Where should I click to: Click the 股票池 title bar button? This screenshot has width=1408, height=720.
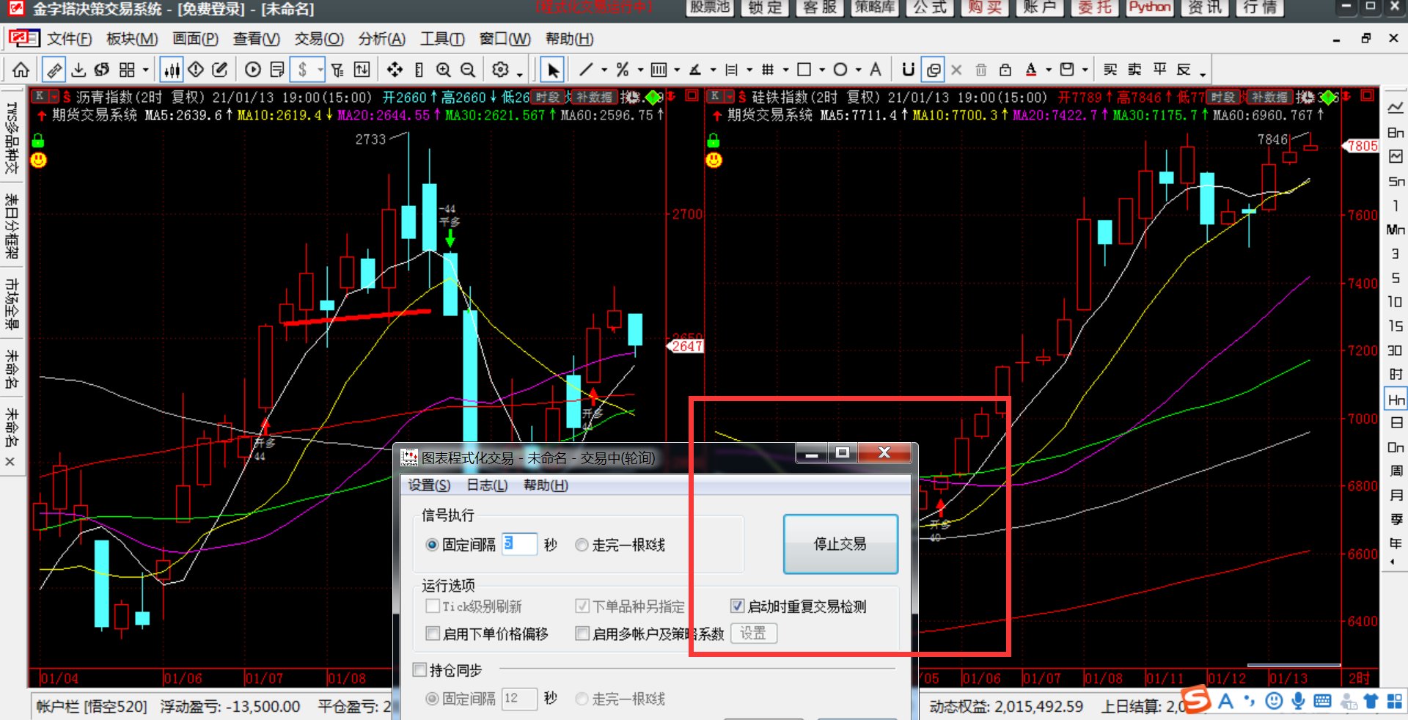pyautogui.click(x=710, y=7)
